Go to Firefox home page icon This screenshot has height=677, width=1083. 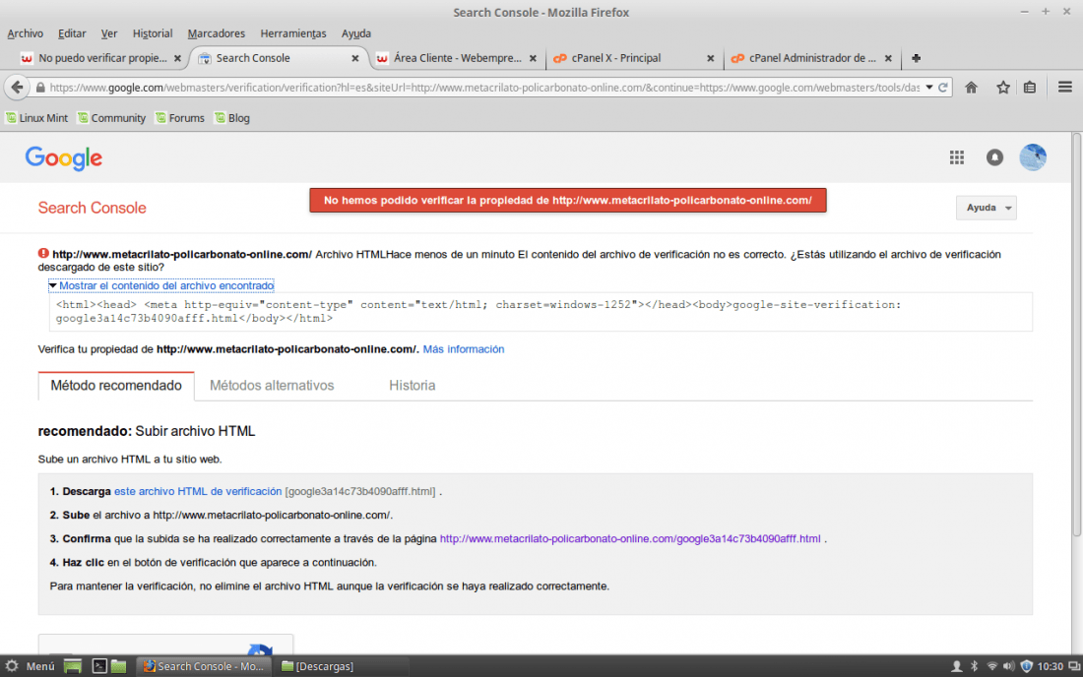pos(971,88)
